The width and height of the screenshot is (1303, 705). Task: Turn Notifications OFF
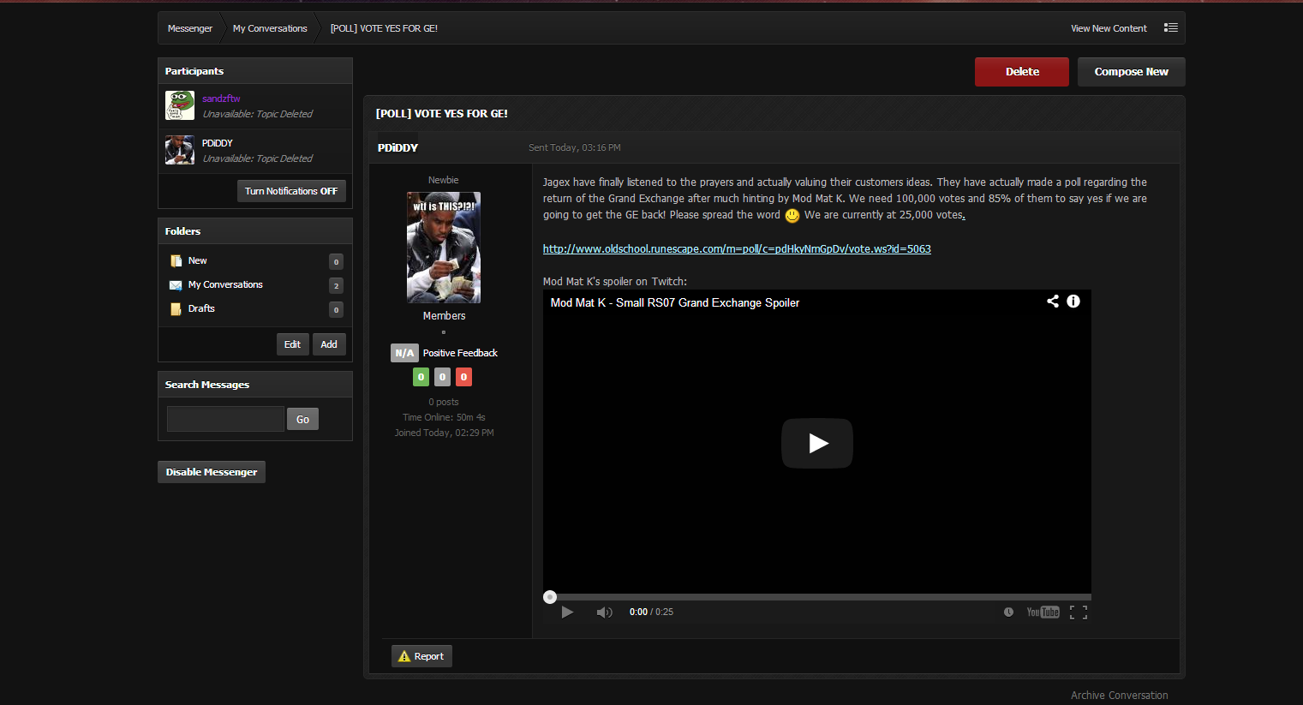click(x=291, y=191)
